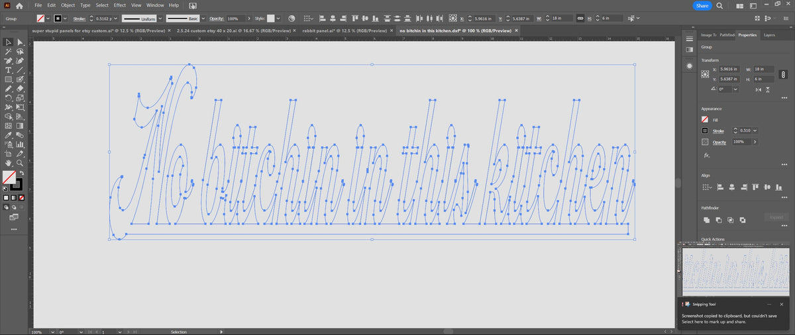
Task: Click the Stroke swatch in Appearance section
Action: click(x=706, y=131)
